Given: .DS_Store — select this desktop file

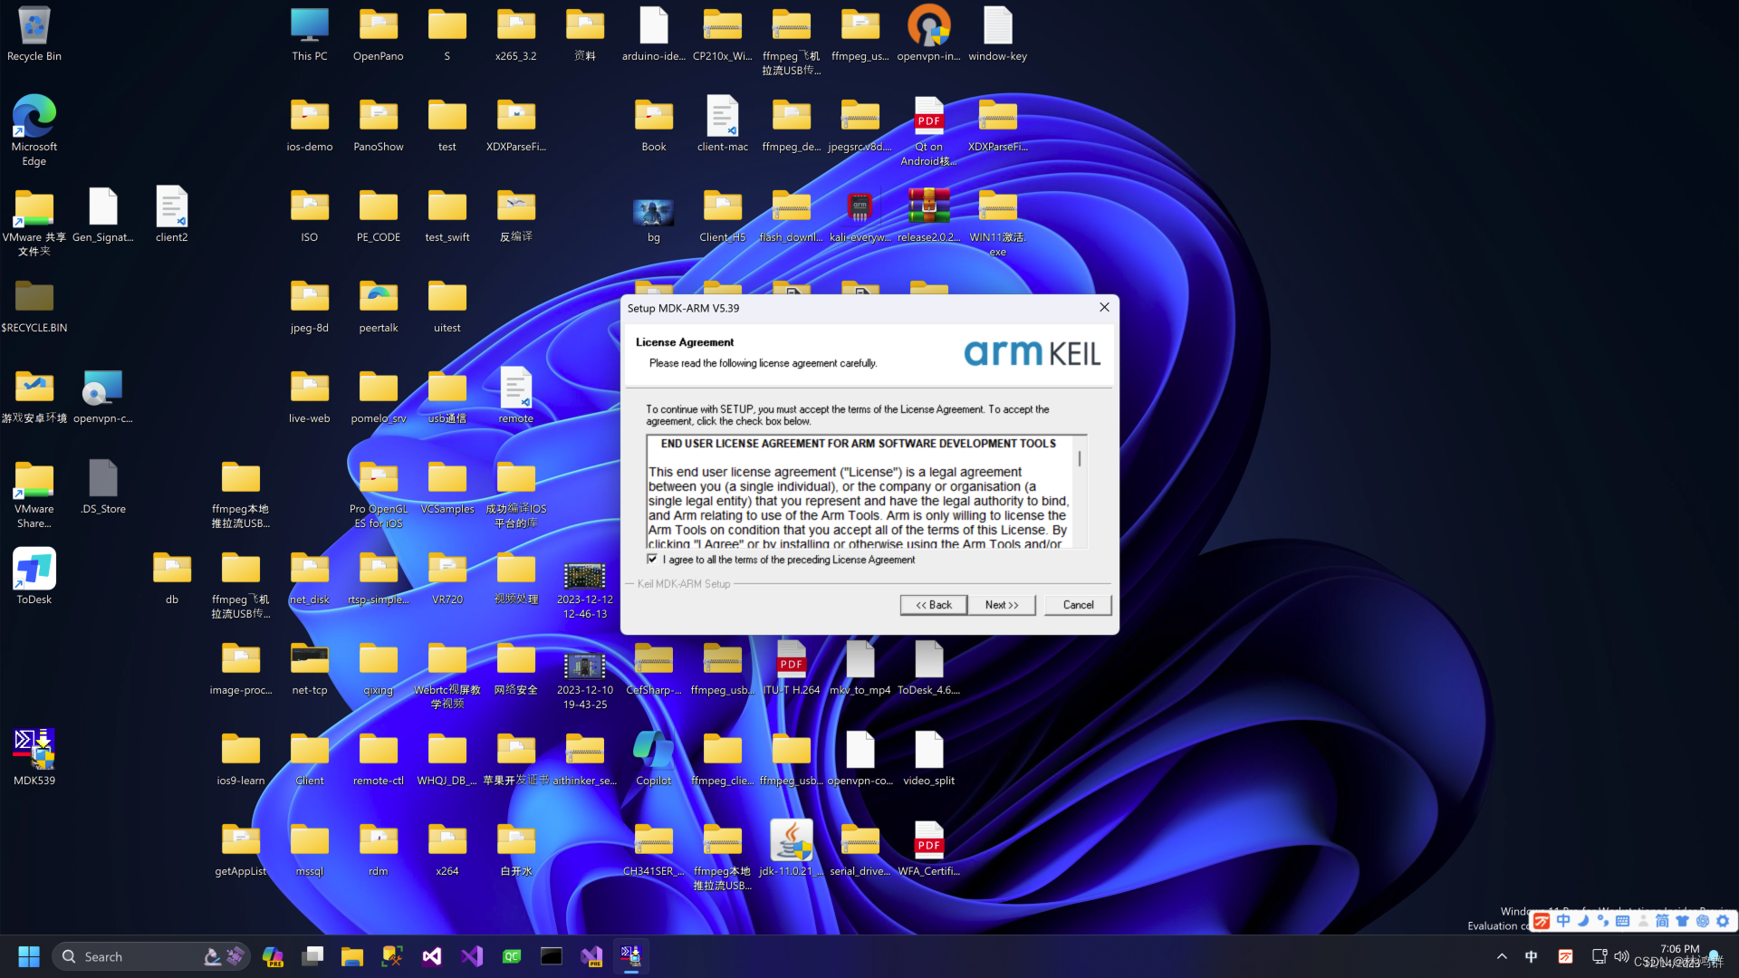Looking at the screenshot, I should [x=103, y=487].
